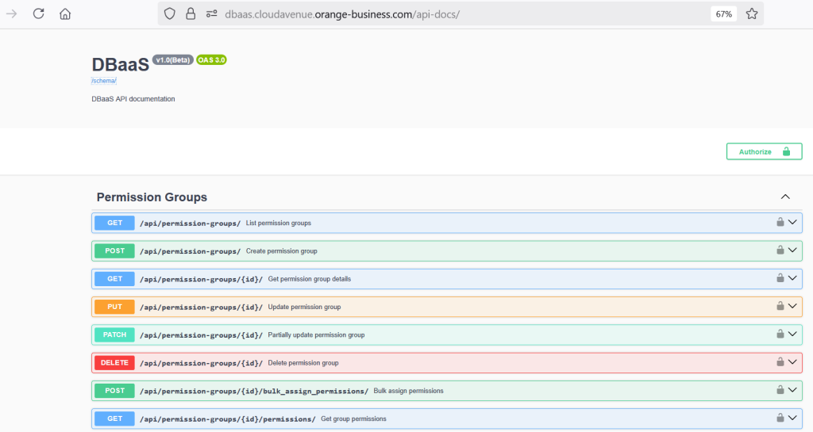The width and height of the screenshot is (813, 432).
Task: Expand the Get group permissions chevron
Action: tap(792, 418)
